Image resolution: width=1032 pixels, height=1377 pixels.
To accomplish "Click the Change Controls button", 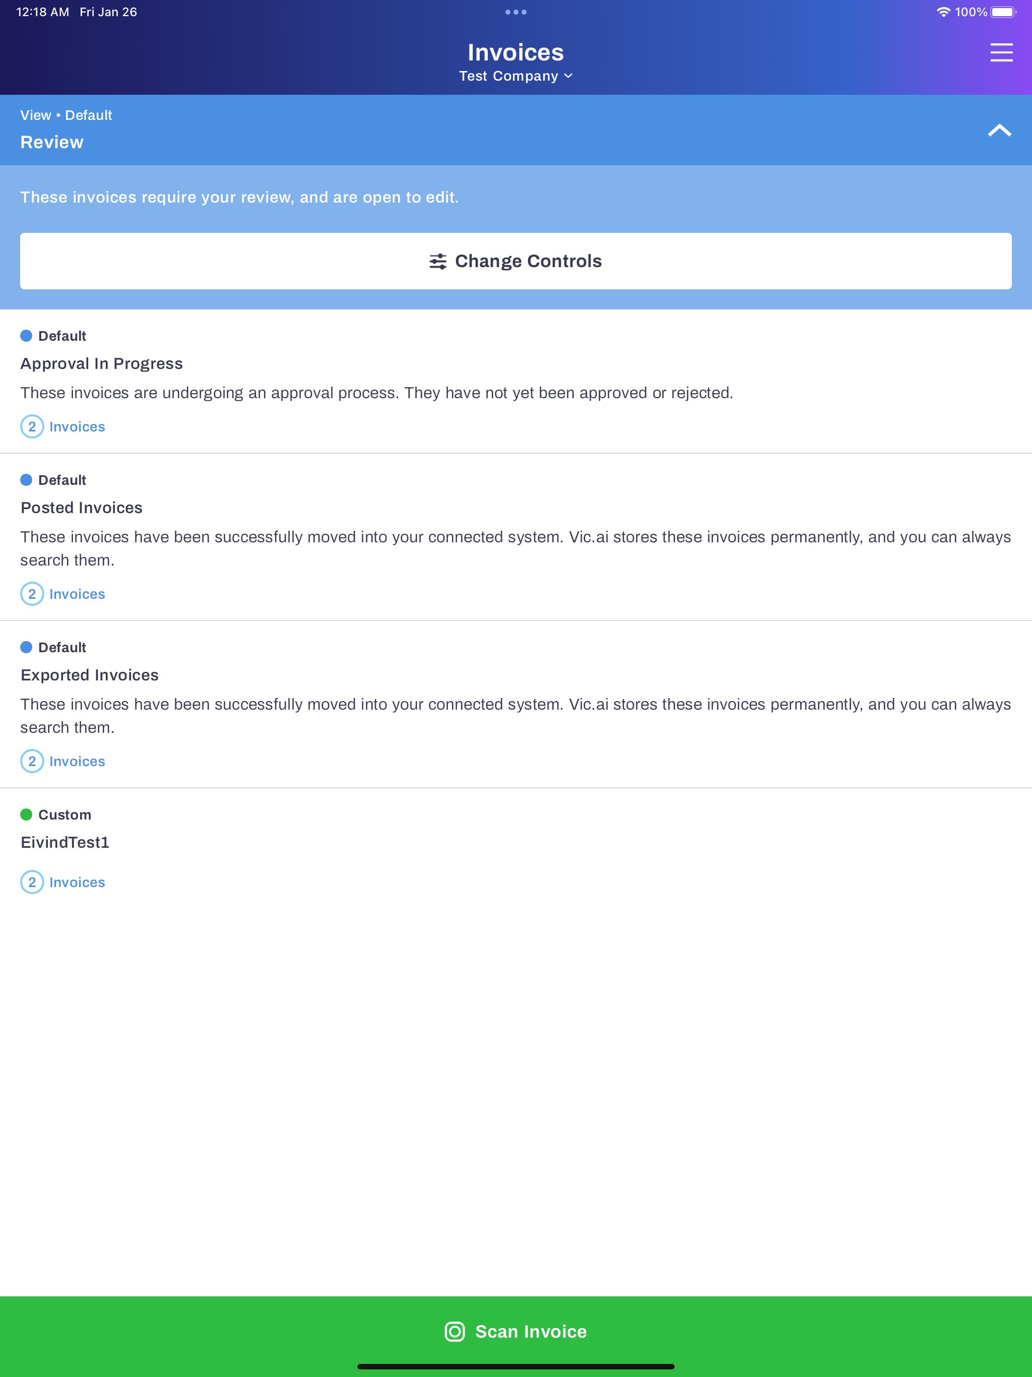I will tap(515, 261).
